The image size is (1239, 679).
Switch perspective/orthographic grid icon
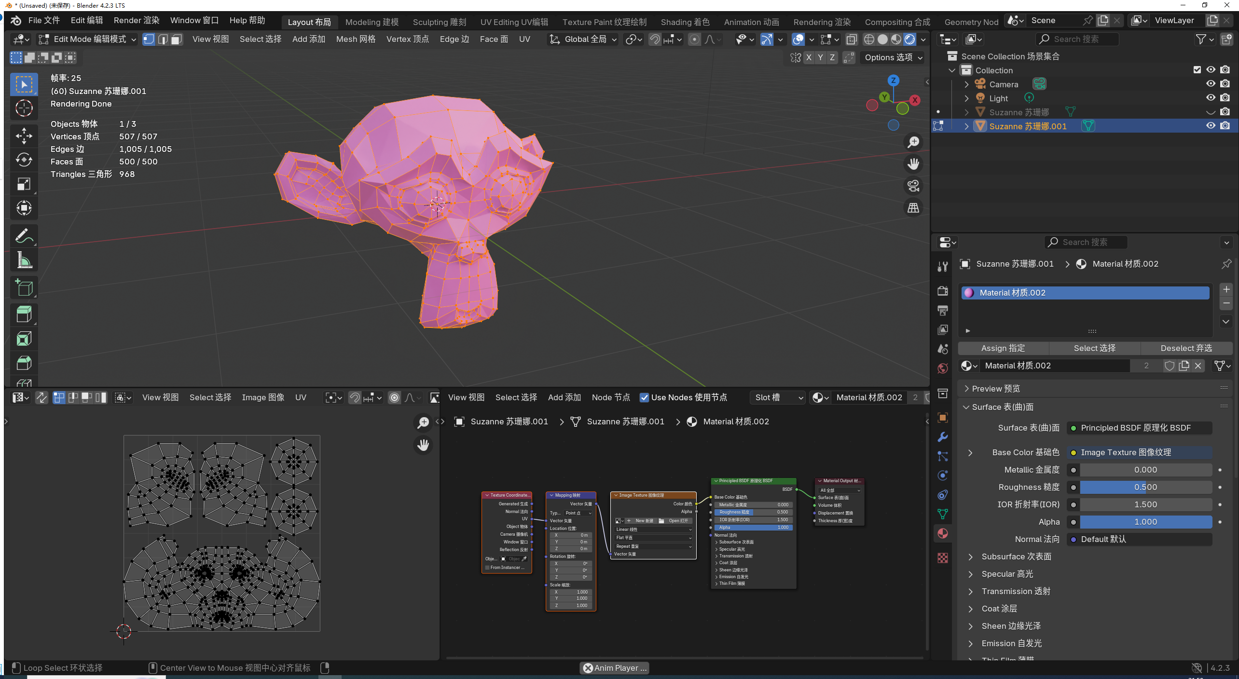(x=913, y=208)
